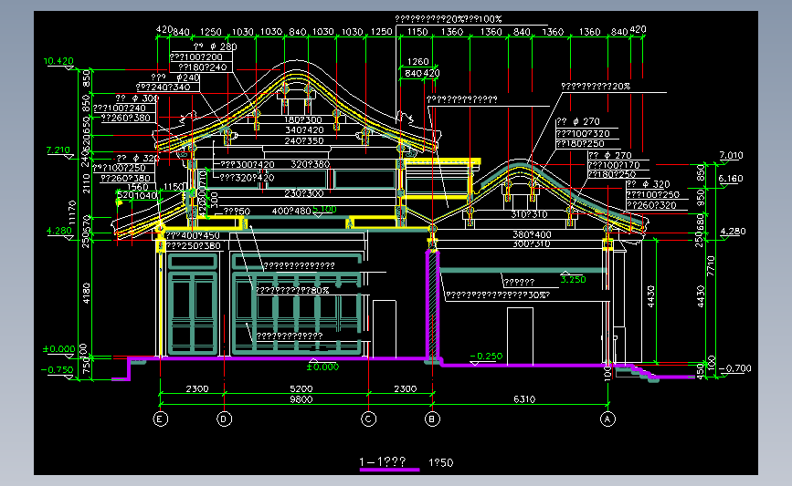Select the 1?50 scale label
Screen dimensions: 792x486
[441, 463]
